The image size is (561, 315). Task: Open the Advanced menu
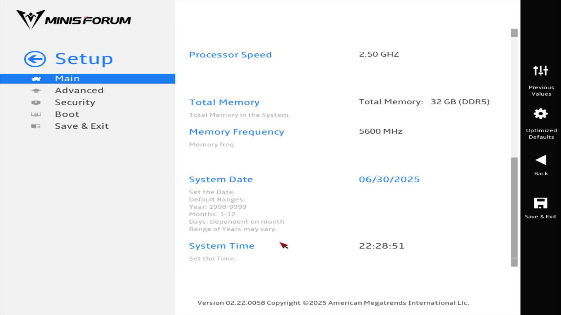pyautogui.click(x=79, y=90)
